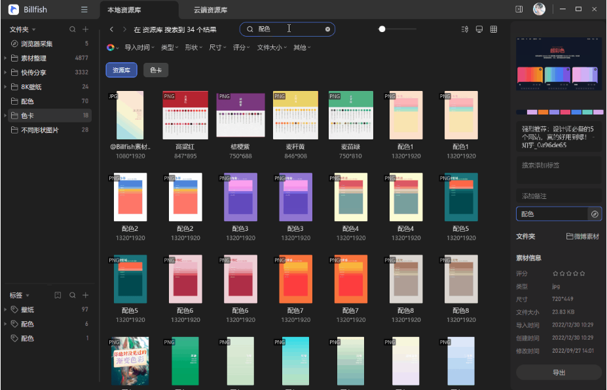Open the hamburger menu beside the Billfish logo

pyautogui.click(x=84, y=10)
